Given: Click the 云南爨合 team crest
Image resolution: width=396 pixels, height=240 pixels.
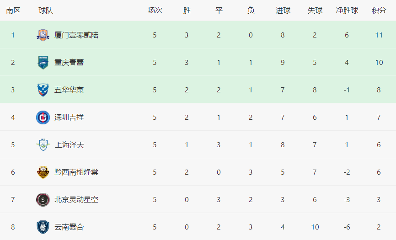Looking at the screenshot, I should point(43,227).
